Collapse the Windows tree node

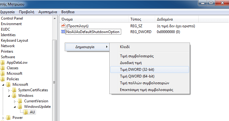tap(9, 96)
